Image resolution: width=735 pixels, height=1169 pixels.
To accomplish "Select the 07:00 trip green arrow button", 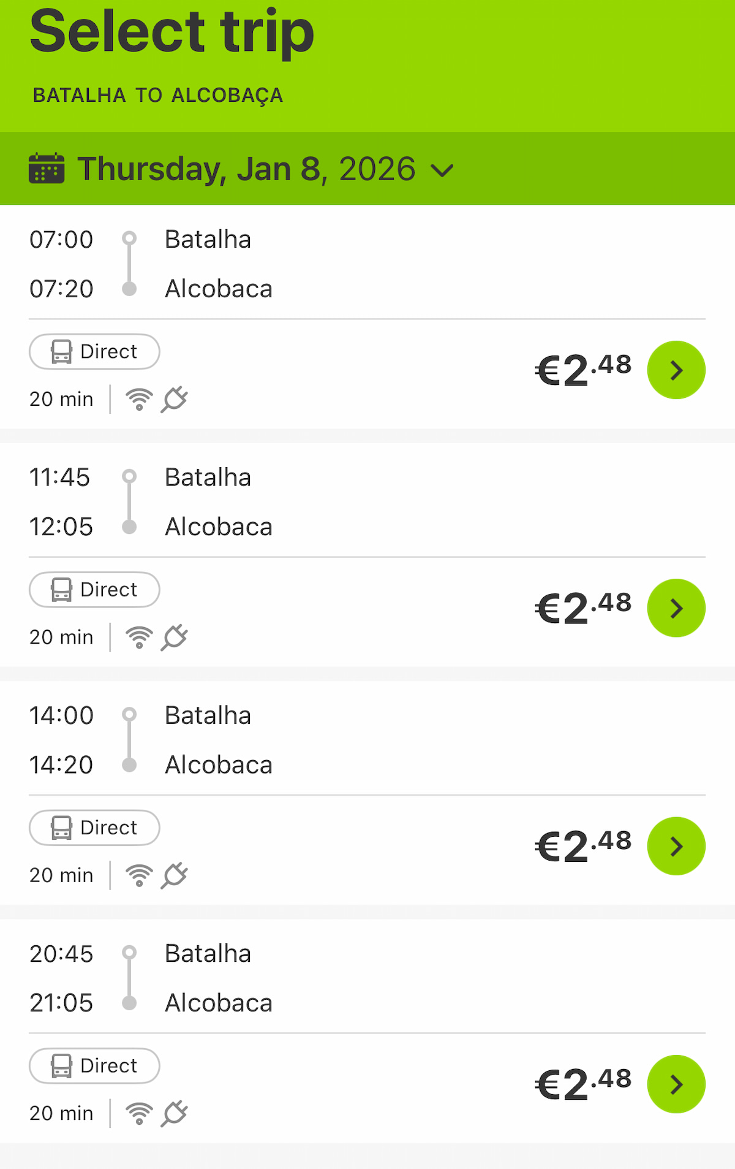I will (x=676, y=370).
